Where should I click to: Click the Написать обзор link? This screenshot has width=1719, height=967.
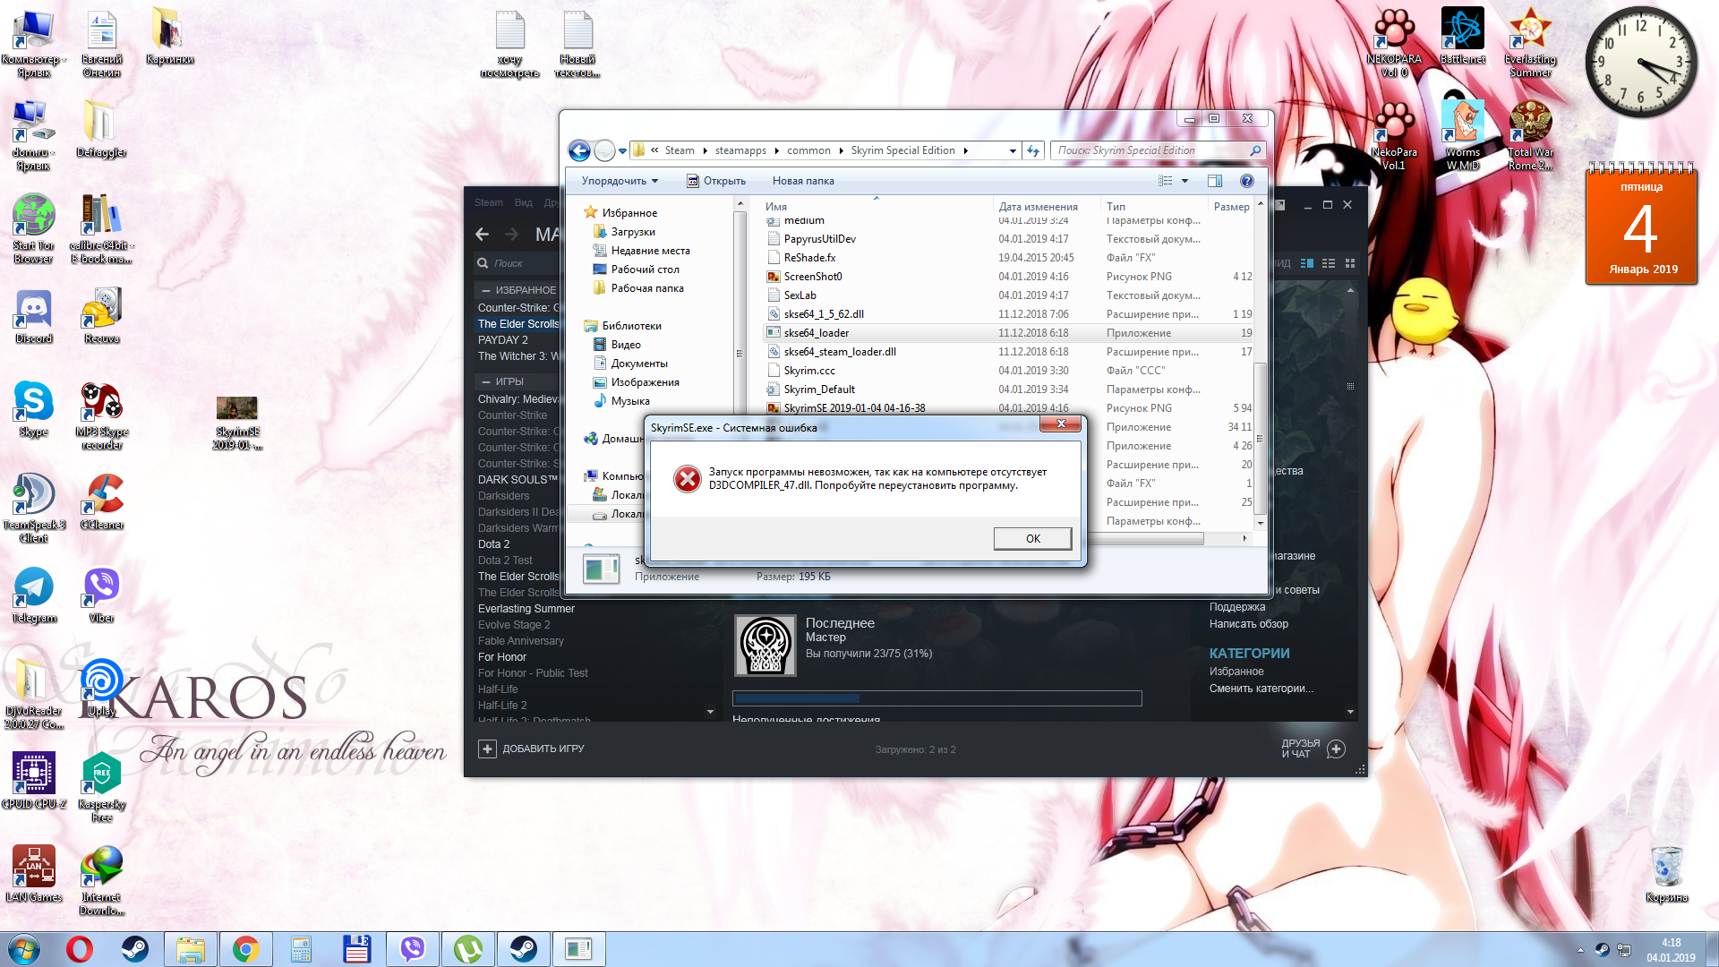pyautogui.click(x=1248, y=624)
